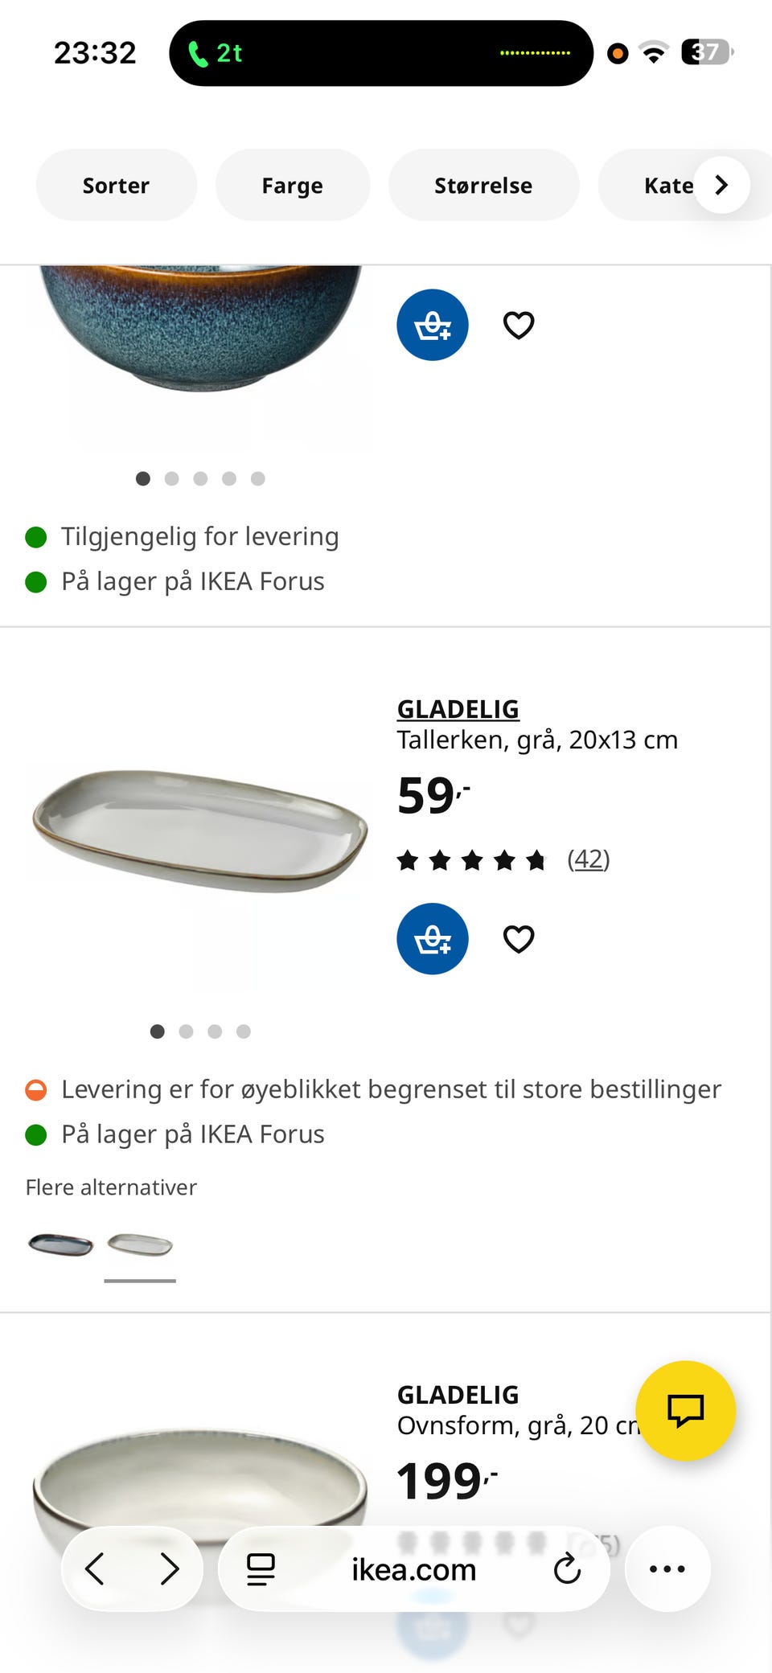Tap the green call indicator in the status bar
Image resolution: width=772 pixels, height=1673 pixels.
coord(214,53)
